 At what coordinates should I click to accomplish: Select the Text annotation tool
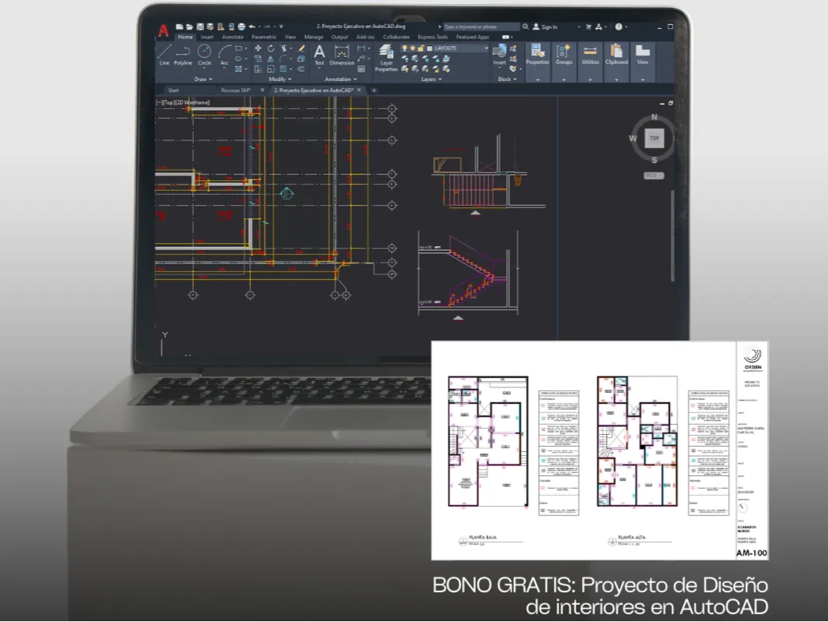click(x=319, y=55)
